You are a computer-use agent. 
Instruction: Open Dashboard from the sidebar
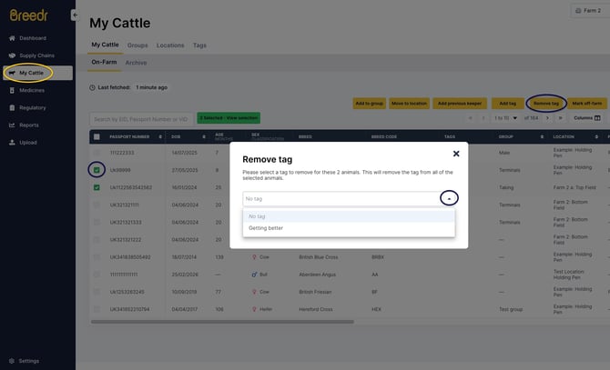(x=32, y=38)
